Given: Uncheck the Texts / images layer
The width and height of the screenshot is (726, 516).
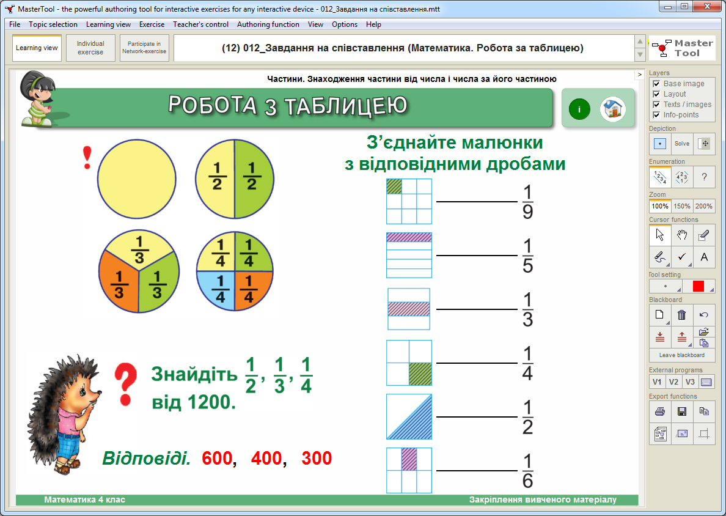Looking at the screenshot, I should (x=656, y=105).
